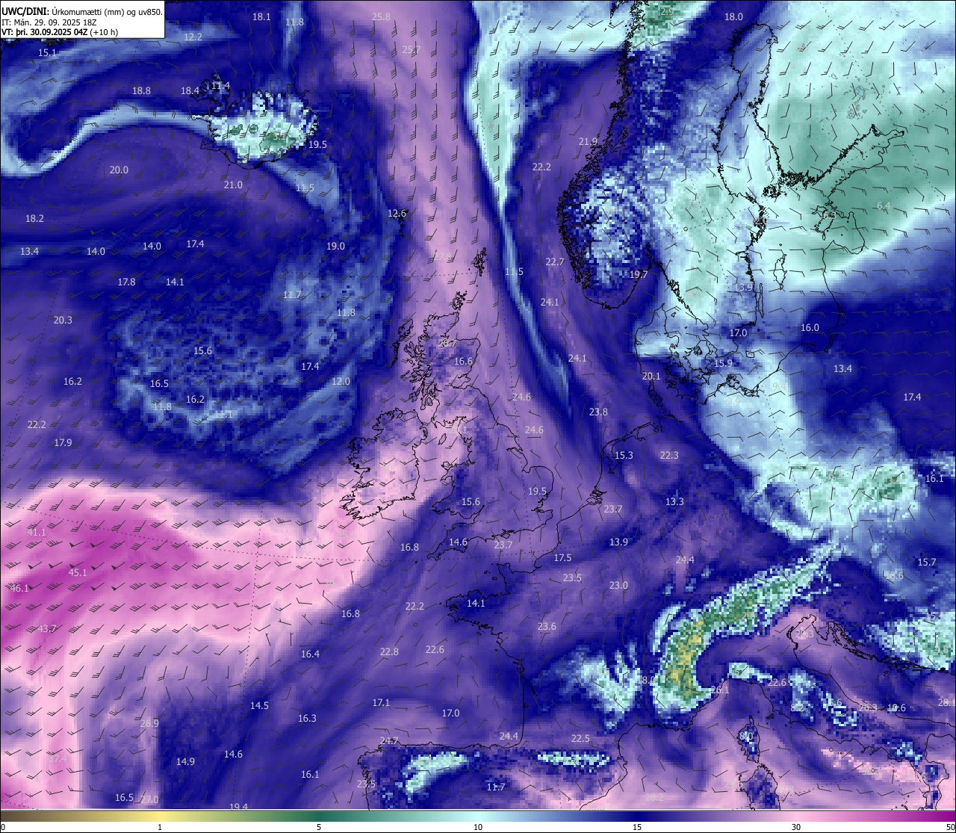The image size is (956, 833).
Task: Click the 18.8 value label
Action: tap(141, 90)
